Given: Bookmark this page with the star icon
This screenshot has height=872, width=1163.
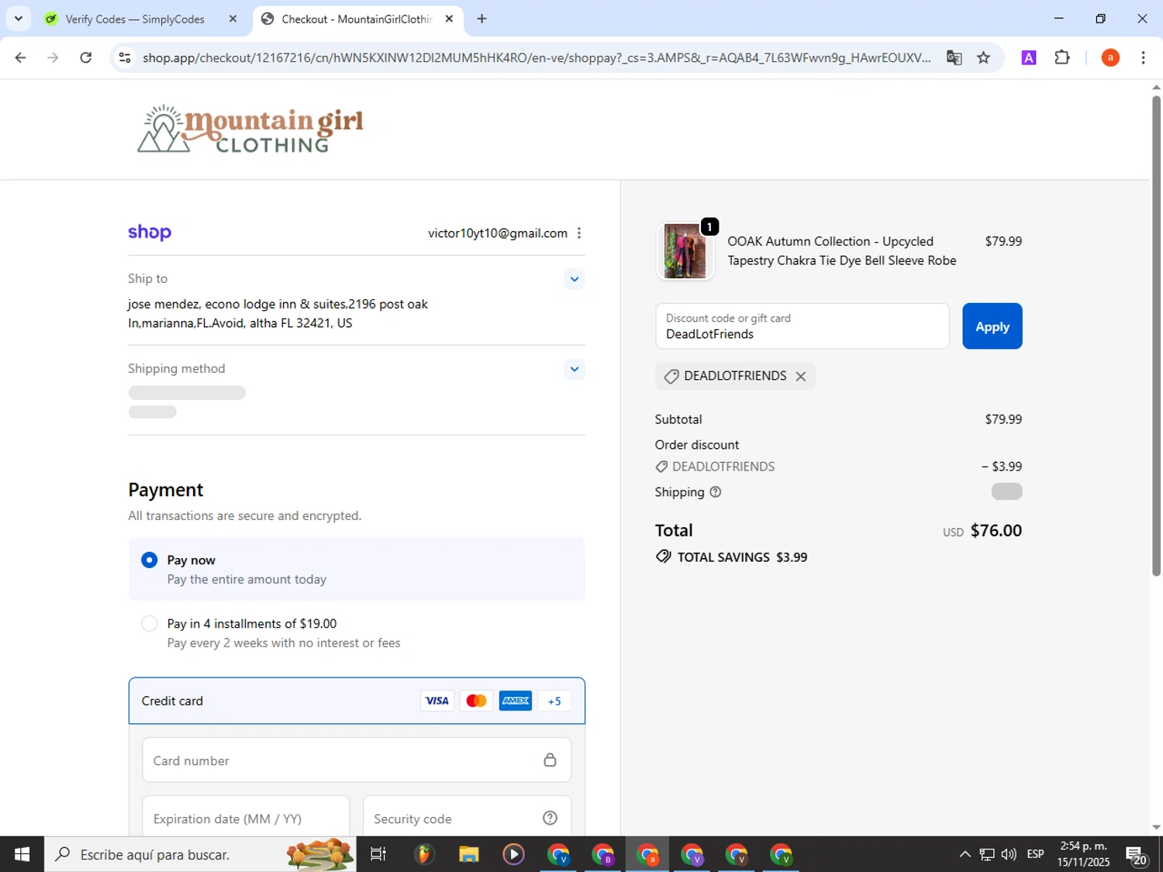Looking at the screenshot, I should pyautogui.click(x=983, y=57).
